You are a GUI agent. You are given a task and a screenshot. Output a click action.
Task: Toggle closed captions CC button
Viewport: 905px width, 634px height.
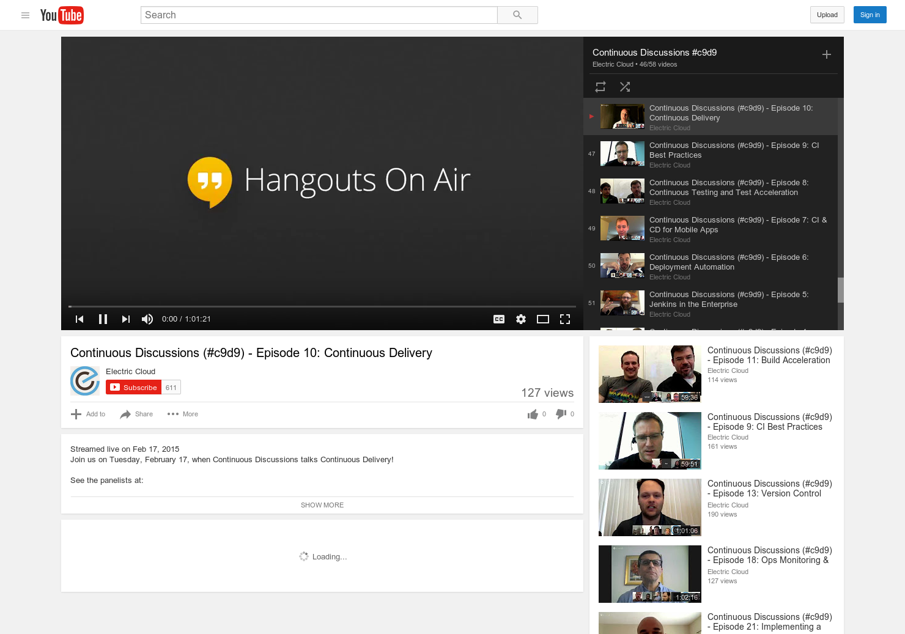coord(499,319)
